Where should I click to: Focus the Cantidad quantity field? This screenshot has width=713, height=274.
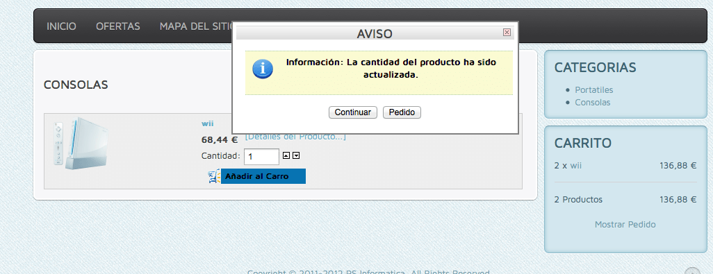pos(261,157)
